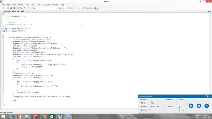Open the Undo history dropdown arrow
The width and height of the screenshot is (212, 119).
pos(26,8)
